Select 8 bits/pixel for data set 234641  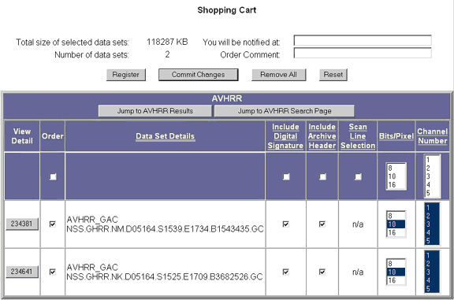tap(396, 264)
